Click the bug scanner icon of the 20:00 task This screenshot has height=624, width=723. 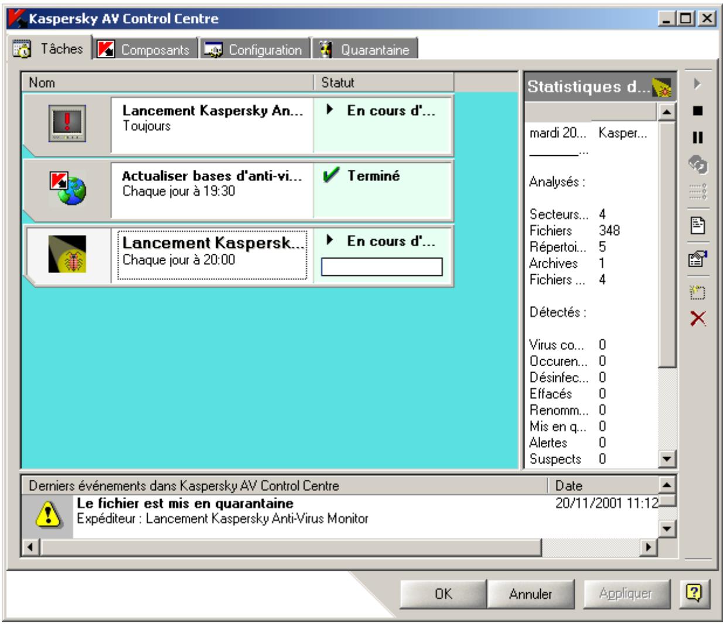pyautogui.click(x=67, y=254)
